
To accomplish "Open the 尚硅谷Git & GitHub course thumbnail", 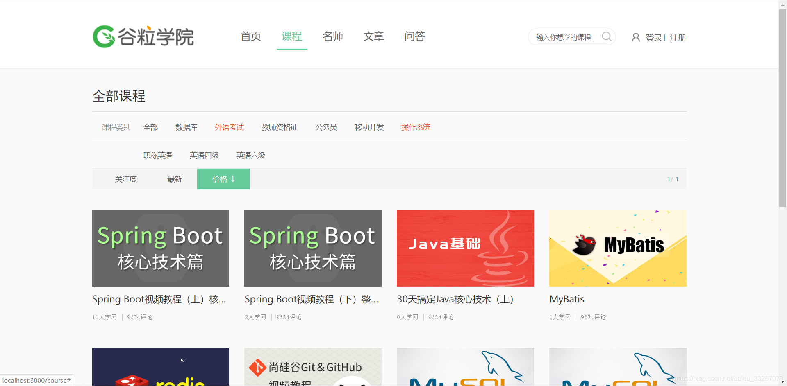I will (x=313, y=367).
